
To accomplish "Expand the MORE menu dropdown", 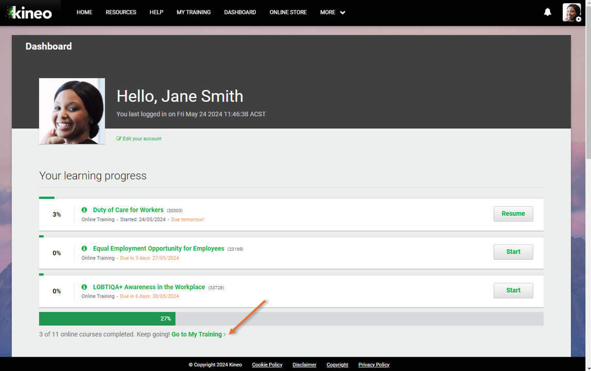I will [333, 12].
